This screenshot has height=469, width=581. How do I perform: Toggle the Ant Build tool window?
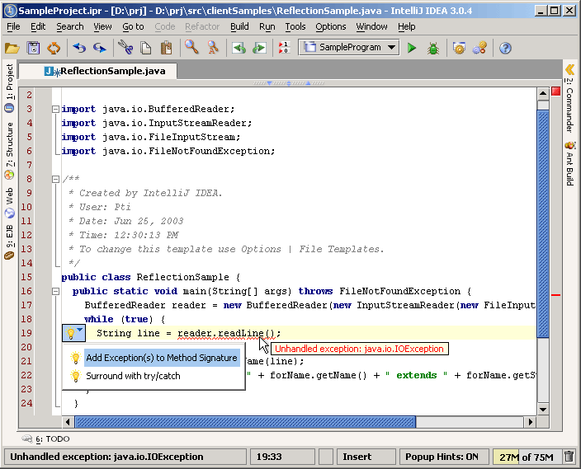569,163
